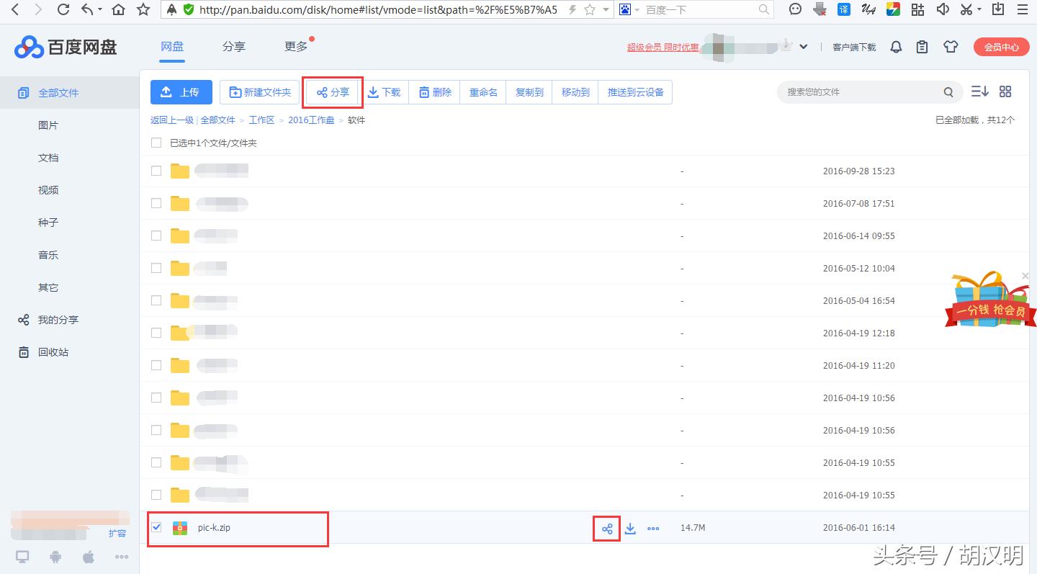
Task: Reload the page with the refresh icon
Action: [x=63, y=9]
